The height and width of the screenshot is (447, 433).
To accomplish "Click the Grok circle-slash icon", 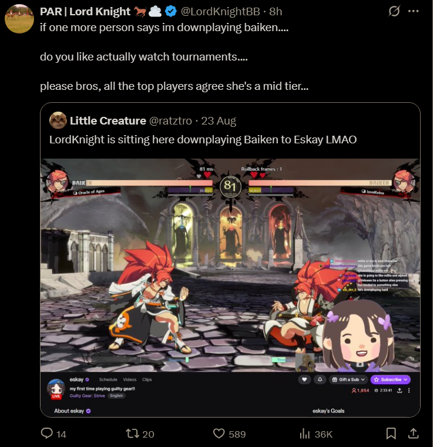I will (x=394, y=11).
